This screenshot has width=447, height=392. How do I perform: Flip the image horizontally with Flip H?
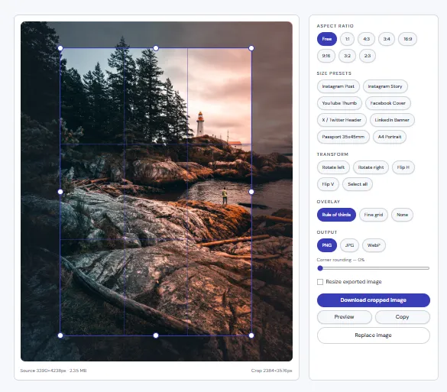tap(403, 167)
